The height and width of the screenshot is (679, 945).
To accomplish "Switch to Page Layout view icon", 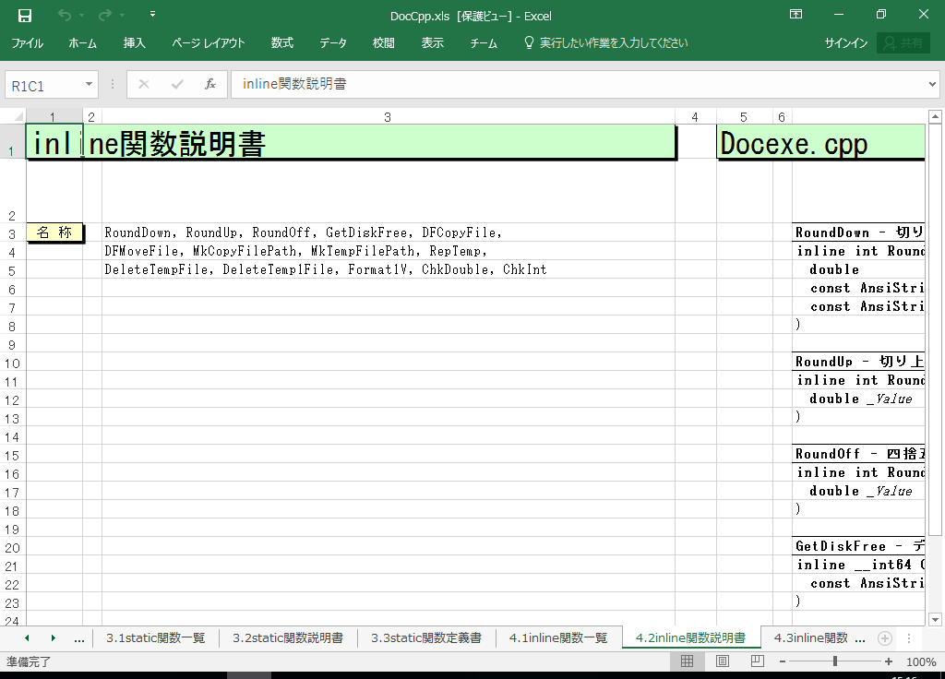I will click(723, 661).
